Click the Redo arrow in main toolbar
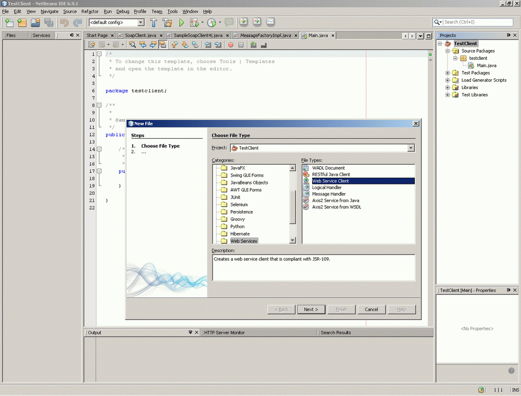 pos(77,22)
